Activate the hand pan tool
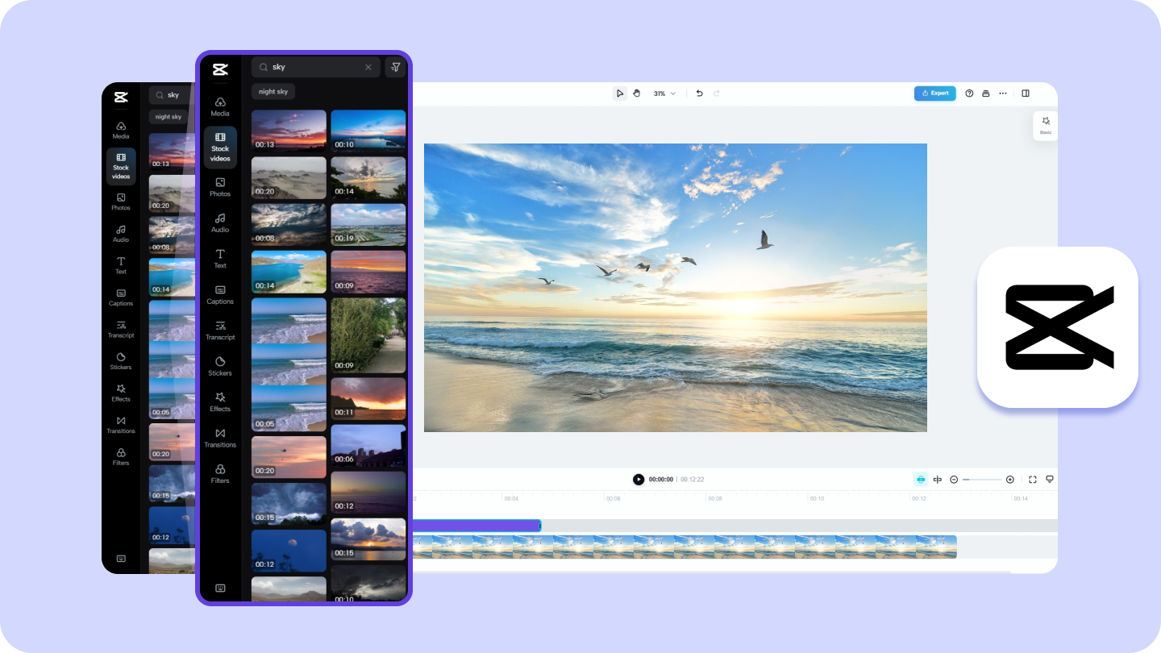Viewport: 1161px width, 653px height. pyautogui.click(x=636, y=94)
